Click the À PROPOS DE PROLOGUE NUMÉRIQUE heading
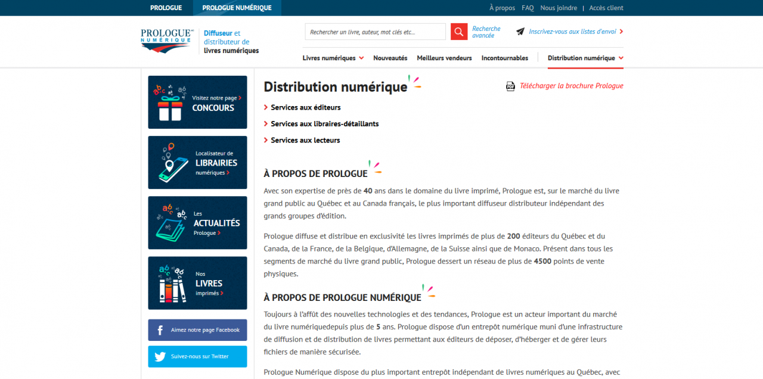The image size is (763, 379). tap(342, 297)
